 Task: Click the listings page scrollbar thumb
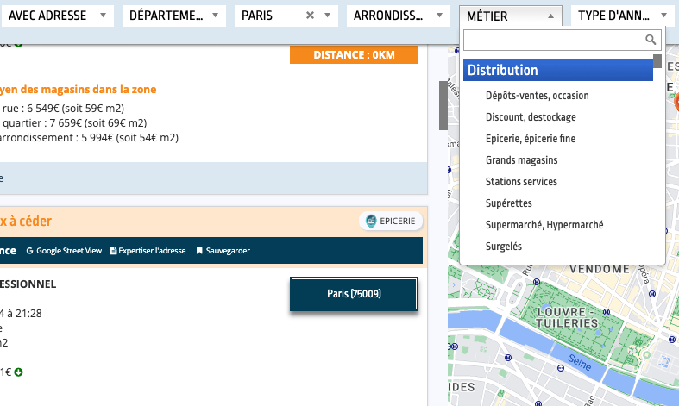(x=443, y=105)
